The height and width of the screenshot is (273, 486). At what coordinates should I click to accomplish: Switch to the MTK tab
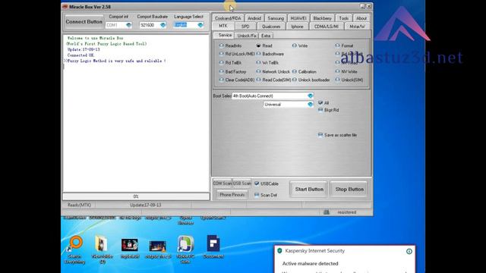click(x=222, y=27)
